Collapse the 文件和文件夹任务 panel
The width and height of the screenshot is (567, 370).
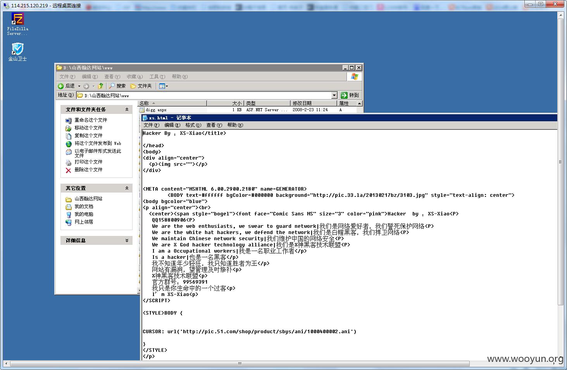[x=127, y=110]
